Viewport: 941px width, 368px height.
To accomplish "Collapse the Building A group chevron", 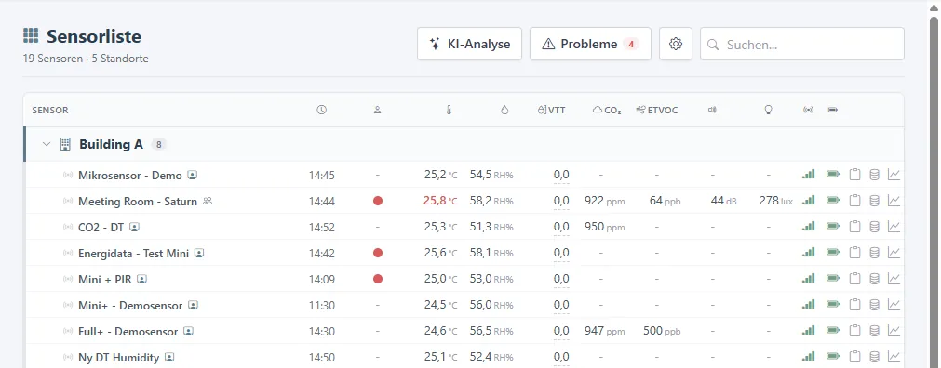I will 47,144.
